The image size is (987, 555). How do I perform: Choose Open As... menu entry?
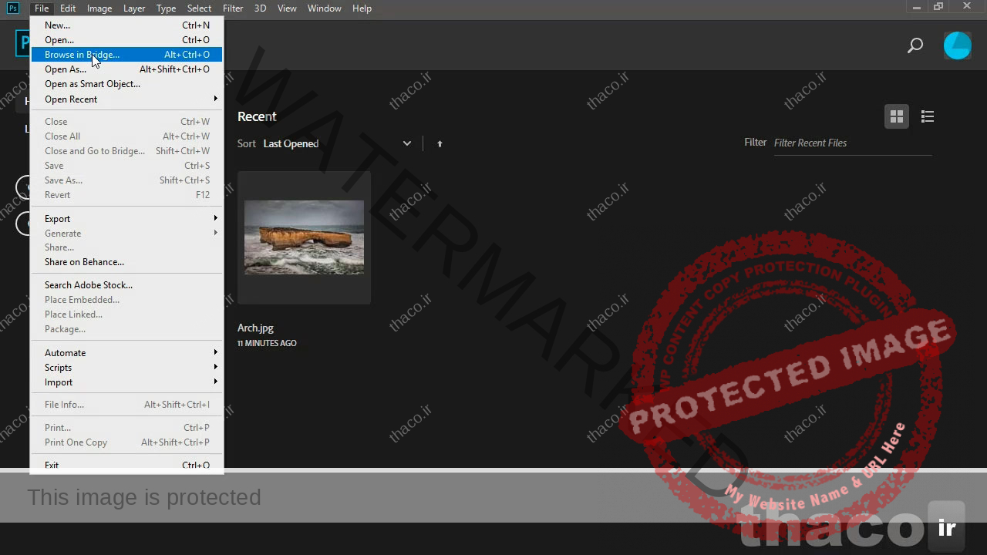pyautogui.click(x=126, y=69)
